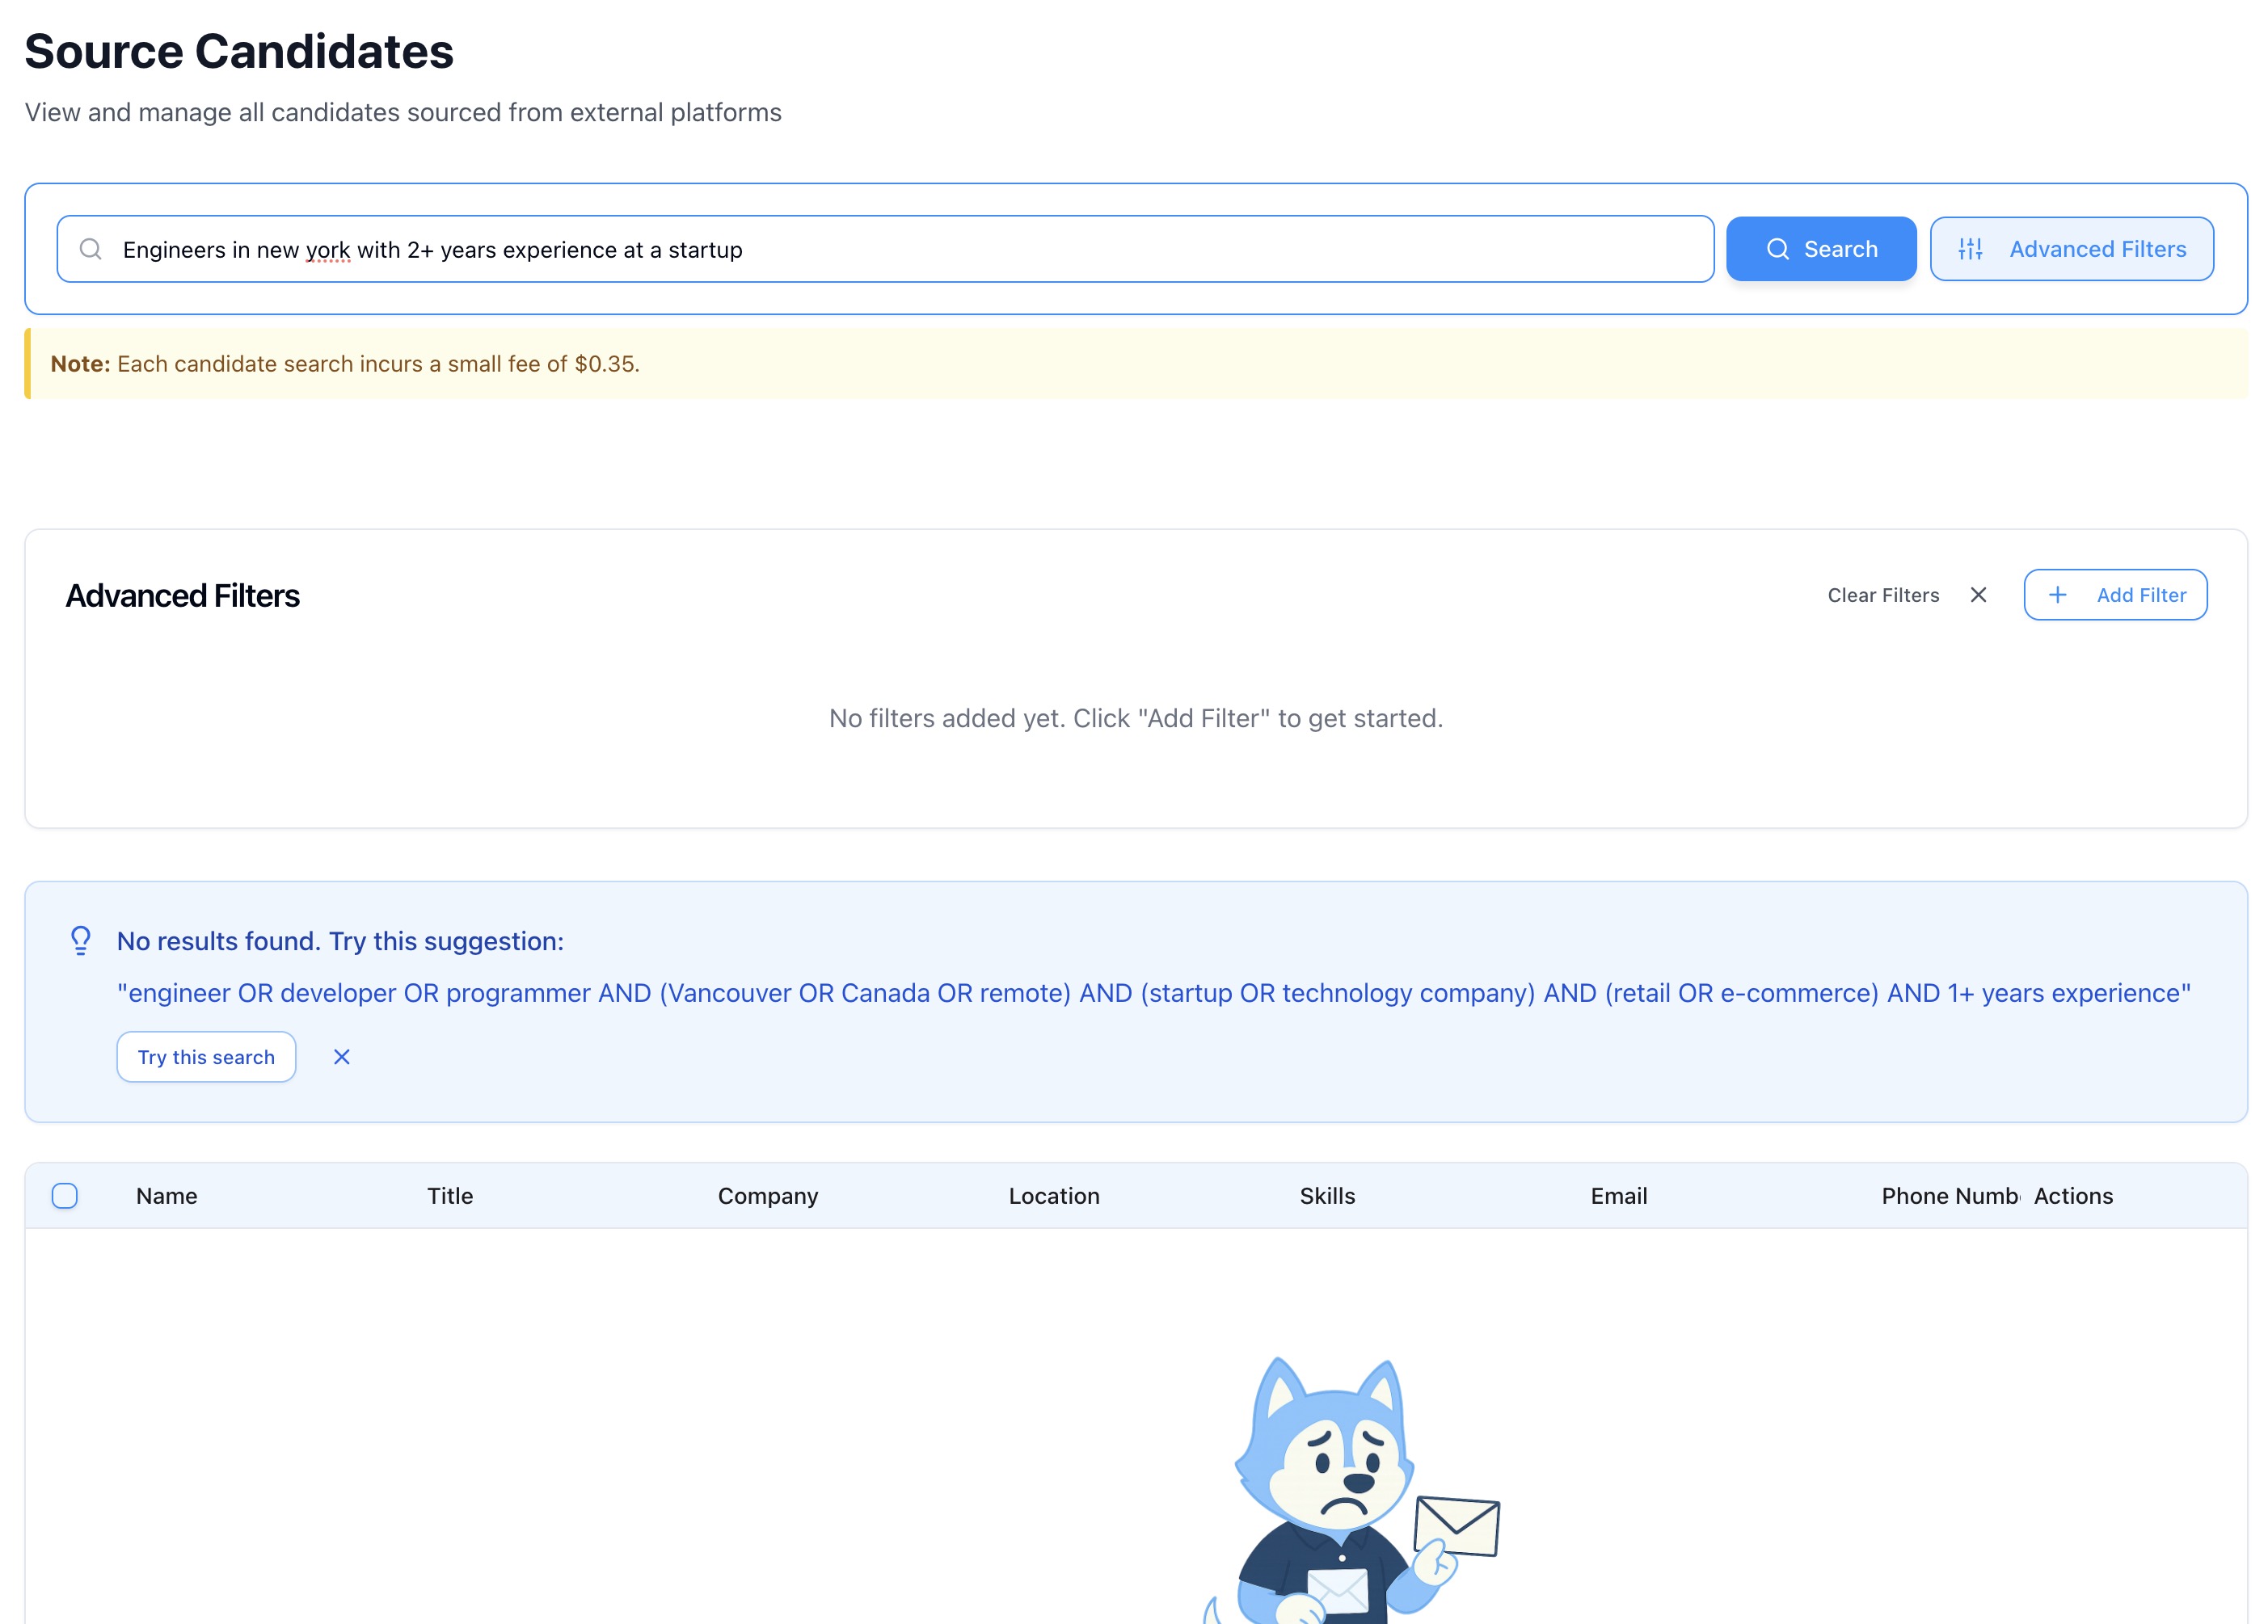Click Try this search button
This screenshot has height=1624, width=2268.
(x=206, y=1056)
